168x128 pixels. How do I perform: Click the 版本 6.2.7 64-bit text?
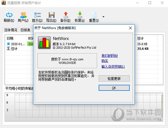tap(64, 44)
